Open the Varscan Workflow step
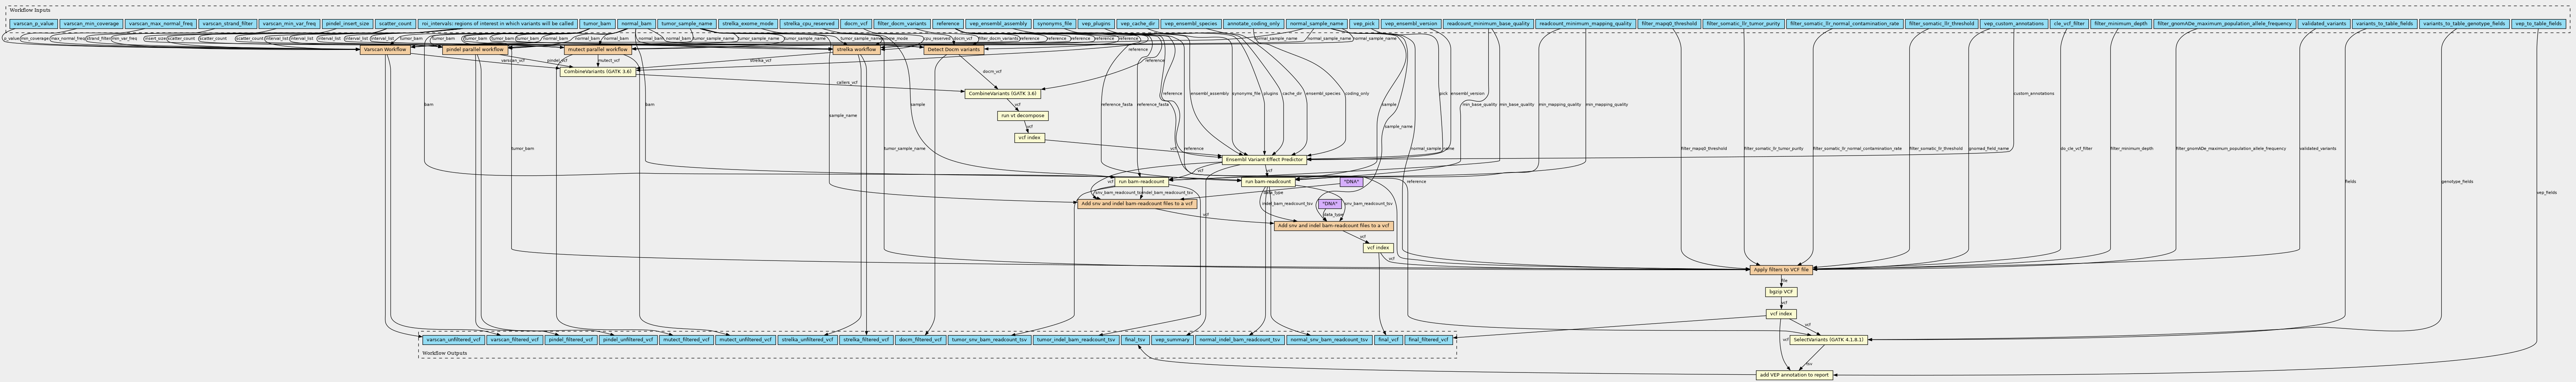Viewport: 2576px width, 382px height. tap(385, 49)
